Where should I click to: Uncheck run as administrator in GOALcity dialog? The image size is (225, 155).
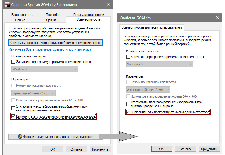click(x=128, y=112)
